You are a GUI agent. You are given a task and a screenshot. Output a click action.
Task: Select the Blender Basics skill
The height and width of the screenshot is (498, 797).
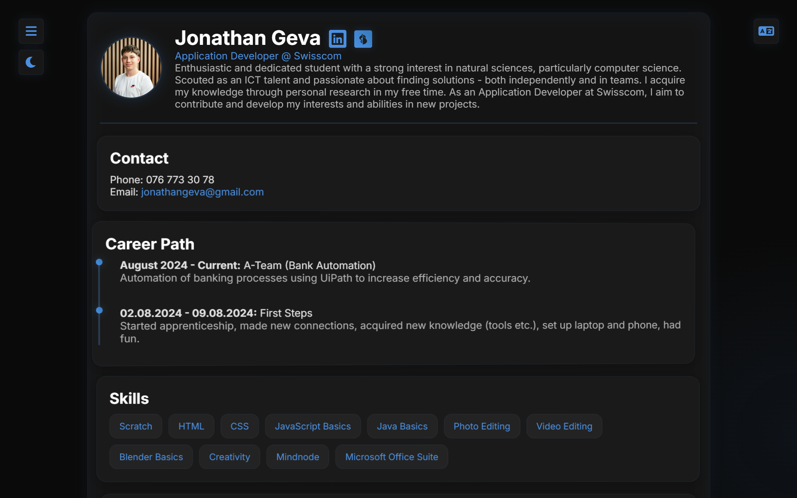[x=151, y=456]
